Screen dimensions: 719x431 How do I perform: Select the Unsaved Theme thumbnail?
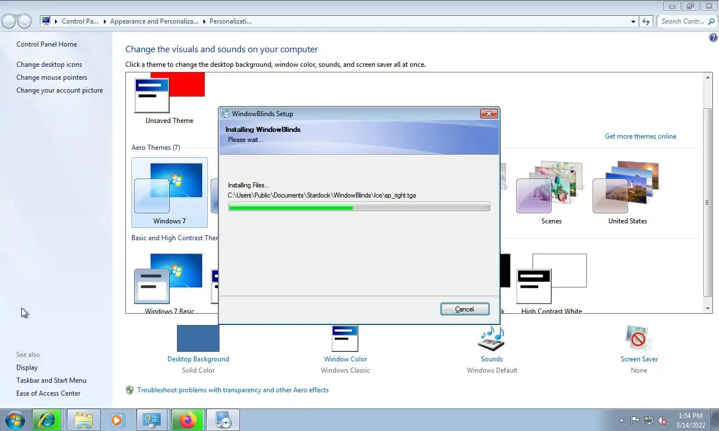pyautogui.click(x=170, y=99)
